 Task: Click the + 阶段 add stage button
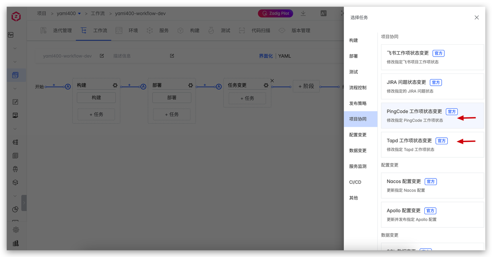click(x=306, y=86)
